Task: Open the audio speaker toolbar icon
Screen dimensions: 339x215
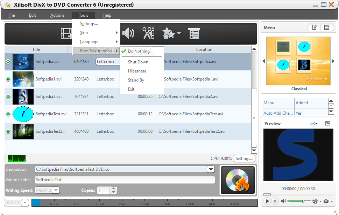Action: 128,33
